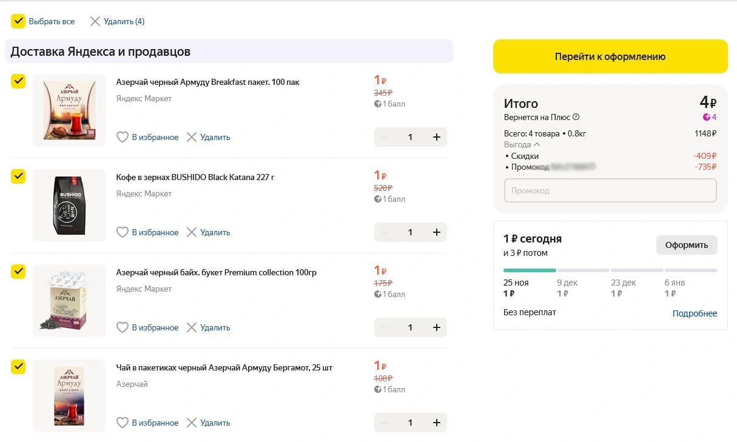
Task: Click 'Удалить' link for букет Premium collection
Action: coord(215,327)
